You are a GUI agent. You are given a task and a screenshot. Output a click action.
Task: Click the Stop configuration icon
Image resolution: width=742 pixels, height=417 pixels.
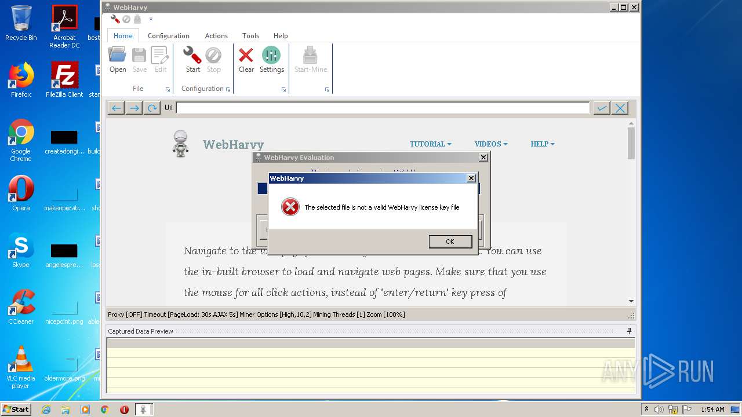point(213,60)
